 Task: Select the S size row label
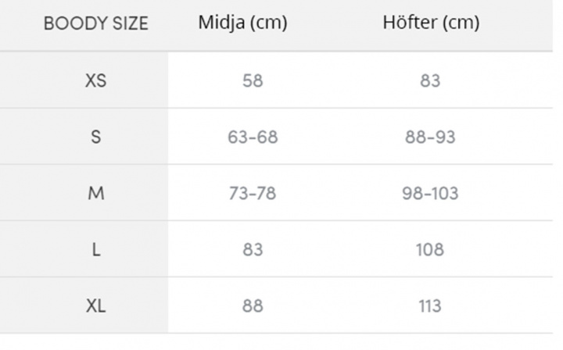[96, 137]
